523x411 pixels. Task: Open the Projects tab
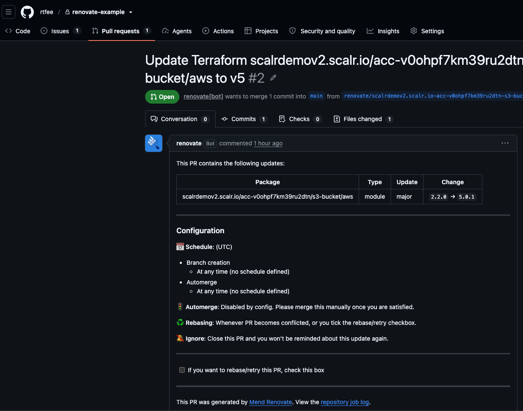[x=261, y=31]
